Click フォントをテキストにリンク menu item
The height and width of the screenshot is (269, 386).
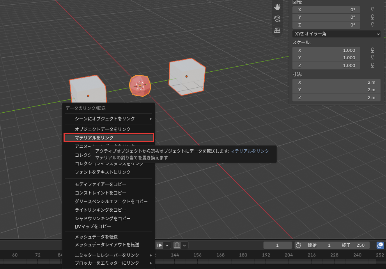coord(108,172)
